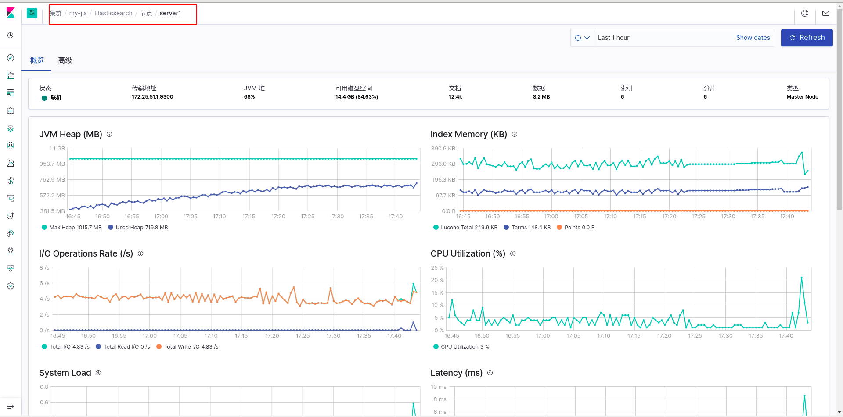Toggle Terms series in legend
The width and height of the screenshot is (843, 417).
pos(527,228)
